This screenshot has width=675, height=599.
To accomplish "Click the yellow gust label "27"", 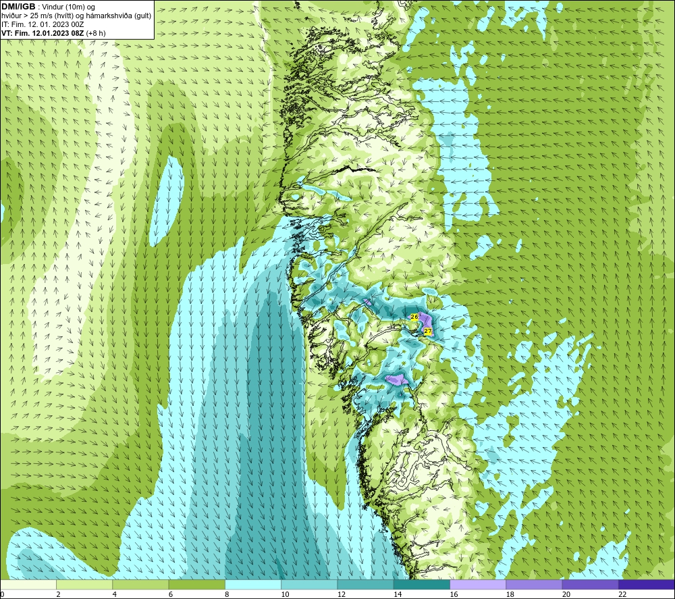I will tap(427, 331).
